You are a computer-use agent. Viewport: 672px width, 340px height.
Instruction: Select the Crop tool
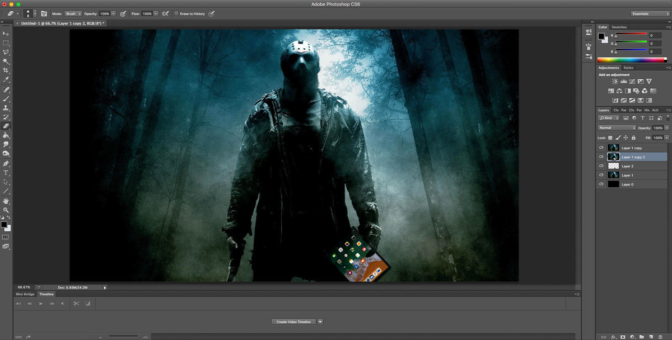[6, 70]
